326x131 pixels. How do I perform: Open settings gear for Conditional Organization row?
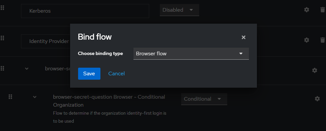point(317,99)
